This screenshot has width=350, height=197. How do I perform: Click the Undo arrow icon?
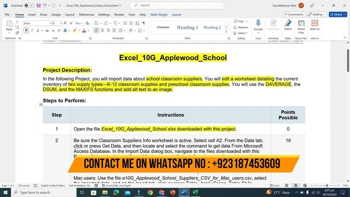[x=45, y=5]
